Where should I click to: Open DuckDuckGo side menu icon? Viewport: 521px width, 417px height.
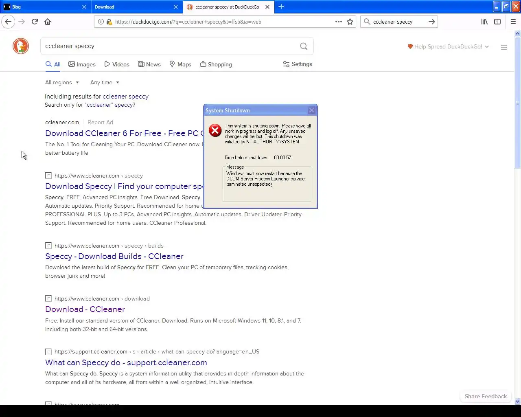pyautogui.click(x=504, y=47)
